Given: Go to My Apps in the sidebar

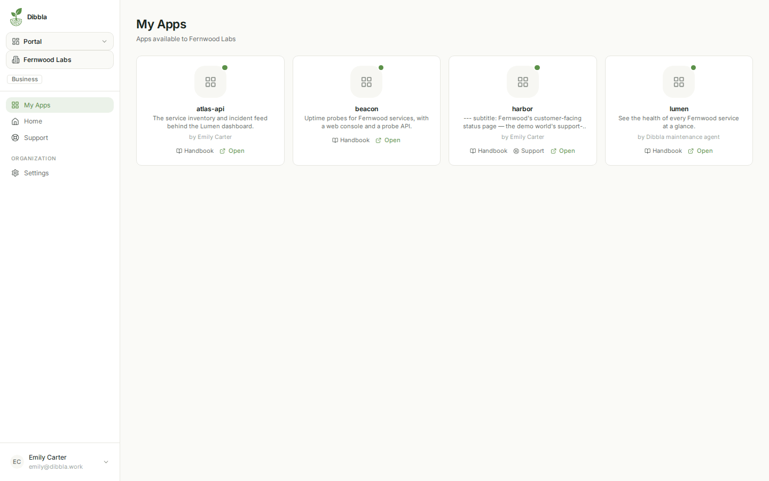Looking at the screenshot, I should (60, 105).
